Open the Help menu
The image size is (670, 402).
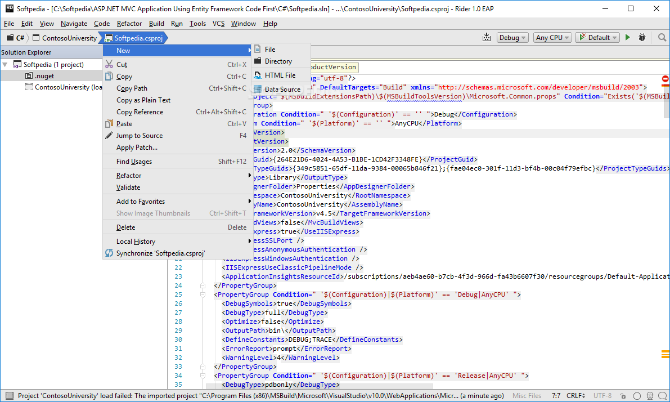[270, 24]
